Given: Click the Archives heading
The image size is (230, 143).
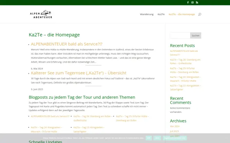Looking at the screenshot, I should [178, 121].
